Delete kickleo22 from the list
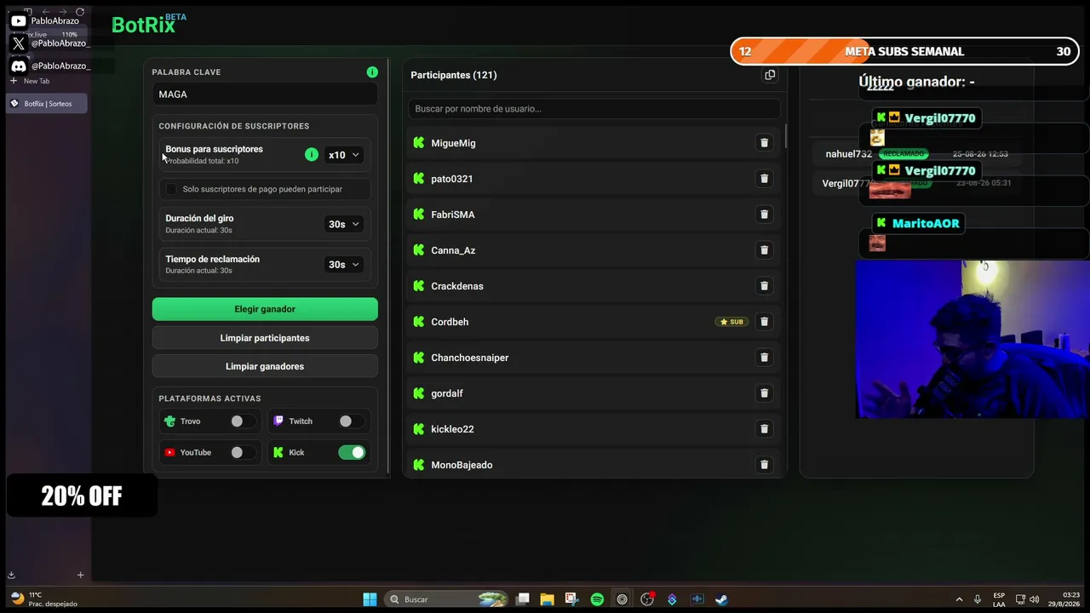Viewport: 1090px width, 613px height. [764, 429]
